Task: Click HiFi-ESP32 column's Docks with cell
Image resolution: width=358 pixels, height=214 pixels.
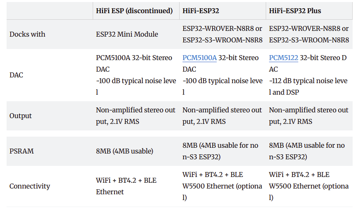Action: click(222, 34)
